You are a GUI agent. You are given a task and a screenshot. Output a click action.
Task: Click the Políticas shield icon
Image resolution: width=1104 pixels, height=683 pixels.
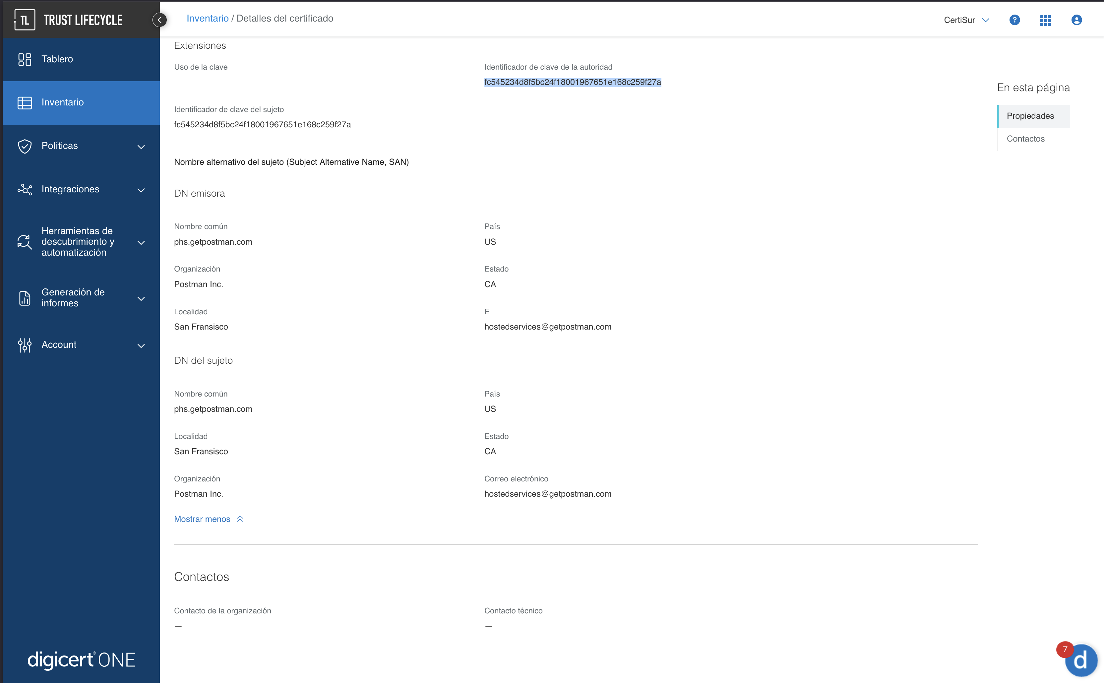(25, 146)
